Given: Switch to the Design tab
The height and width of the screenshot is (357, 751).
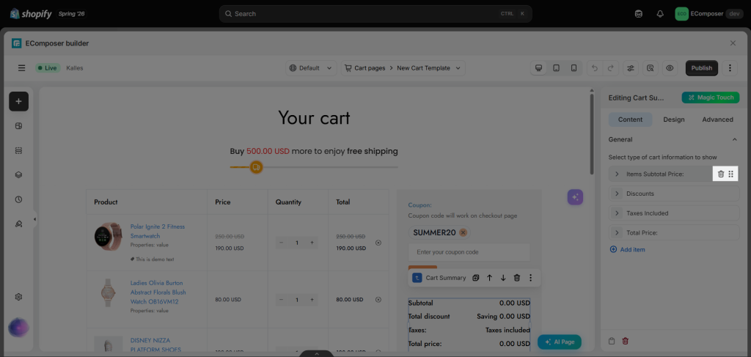Looking at the screenshot, I should pyautogui.click(x=674, y=119).
